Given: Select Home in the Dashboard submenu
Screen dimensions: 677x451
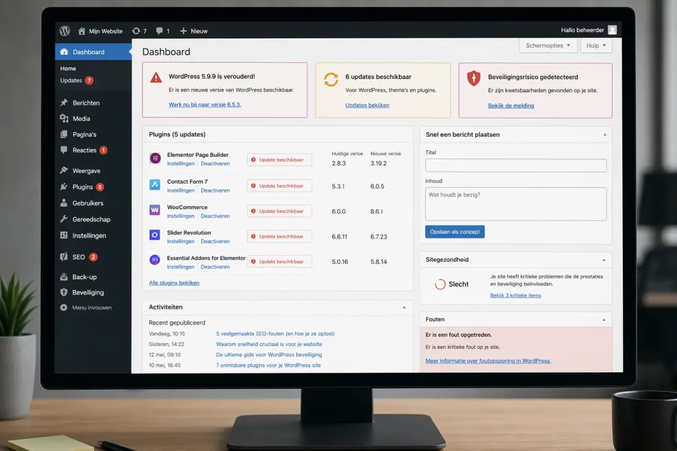Looking at the screenshot, I should [x=68, y=68].
